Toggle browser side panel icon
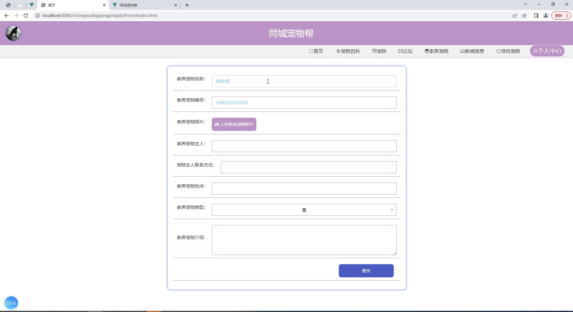573x312 pixels. coord(536,16)
